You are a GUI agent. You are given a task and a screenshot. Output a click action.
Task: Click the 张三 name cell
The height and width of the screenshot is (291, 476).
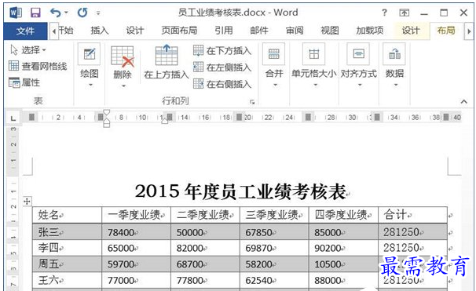pos(67,232)
